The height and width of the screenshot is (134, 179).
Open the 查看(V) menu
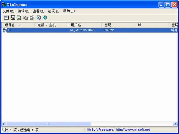coord(38,11)
